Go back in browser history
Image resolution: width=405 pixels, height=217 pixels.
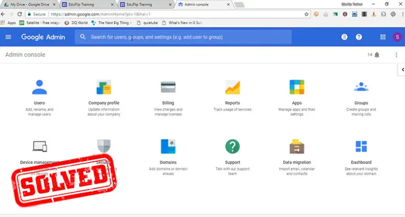tap(3, 14)
